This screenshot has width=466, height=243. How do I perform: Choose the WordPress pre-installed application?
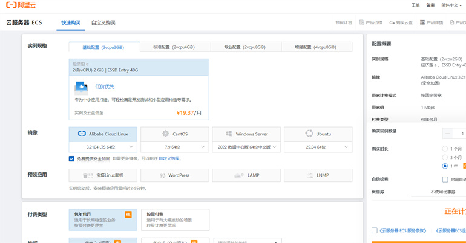175,175
